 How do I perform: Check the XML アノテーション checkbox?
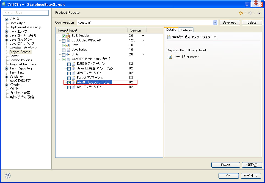tap(69, 87)
